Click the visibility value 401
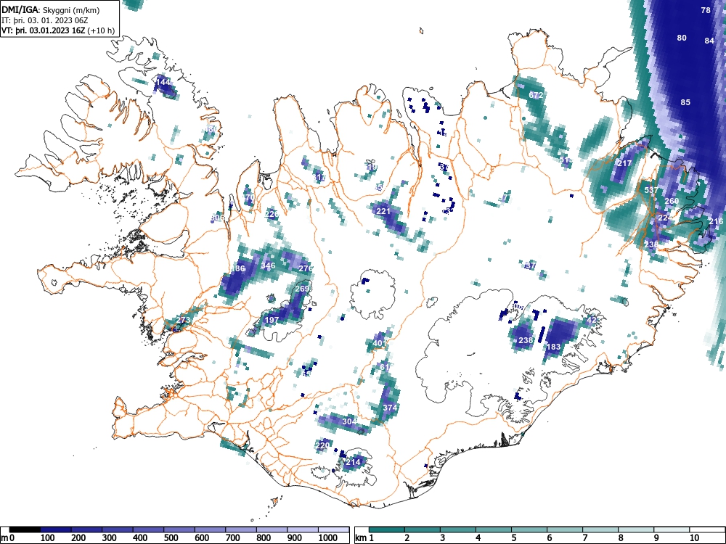Screen dimensions: 726x544 coord(379,343)
